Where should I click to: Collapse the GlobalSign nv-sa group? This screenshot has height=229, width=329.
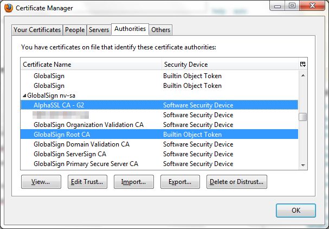[24, 96]
